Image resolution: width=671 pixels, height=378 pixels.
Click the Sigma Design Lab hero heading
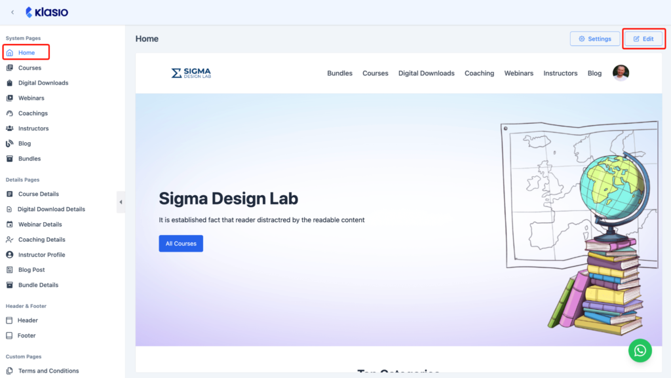pos(228,198)
